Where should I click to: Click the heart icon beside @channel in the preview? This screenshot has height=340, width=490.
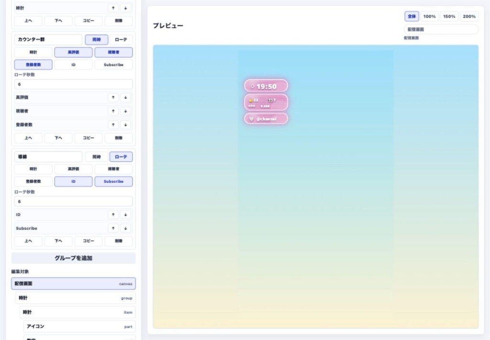point(252,119)
